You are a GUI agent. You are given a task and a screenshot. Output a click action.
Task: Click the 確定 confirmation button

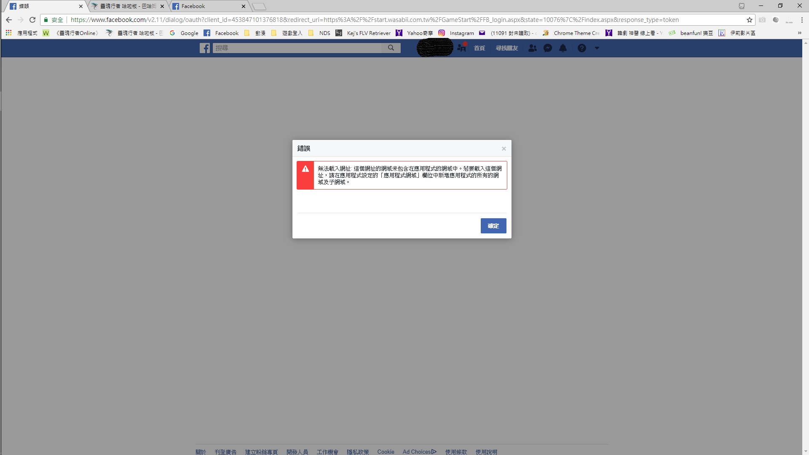pyautogui.click(x=493, y=225)
